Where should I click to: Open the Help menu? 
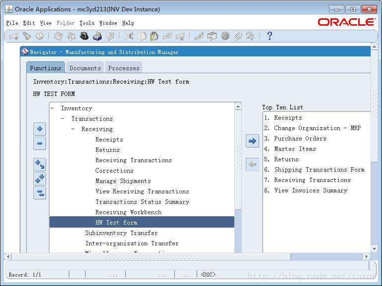click(x=128, y=23)
